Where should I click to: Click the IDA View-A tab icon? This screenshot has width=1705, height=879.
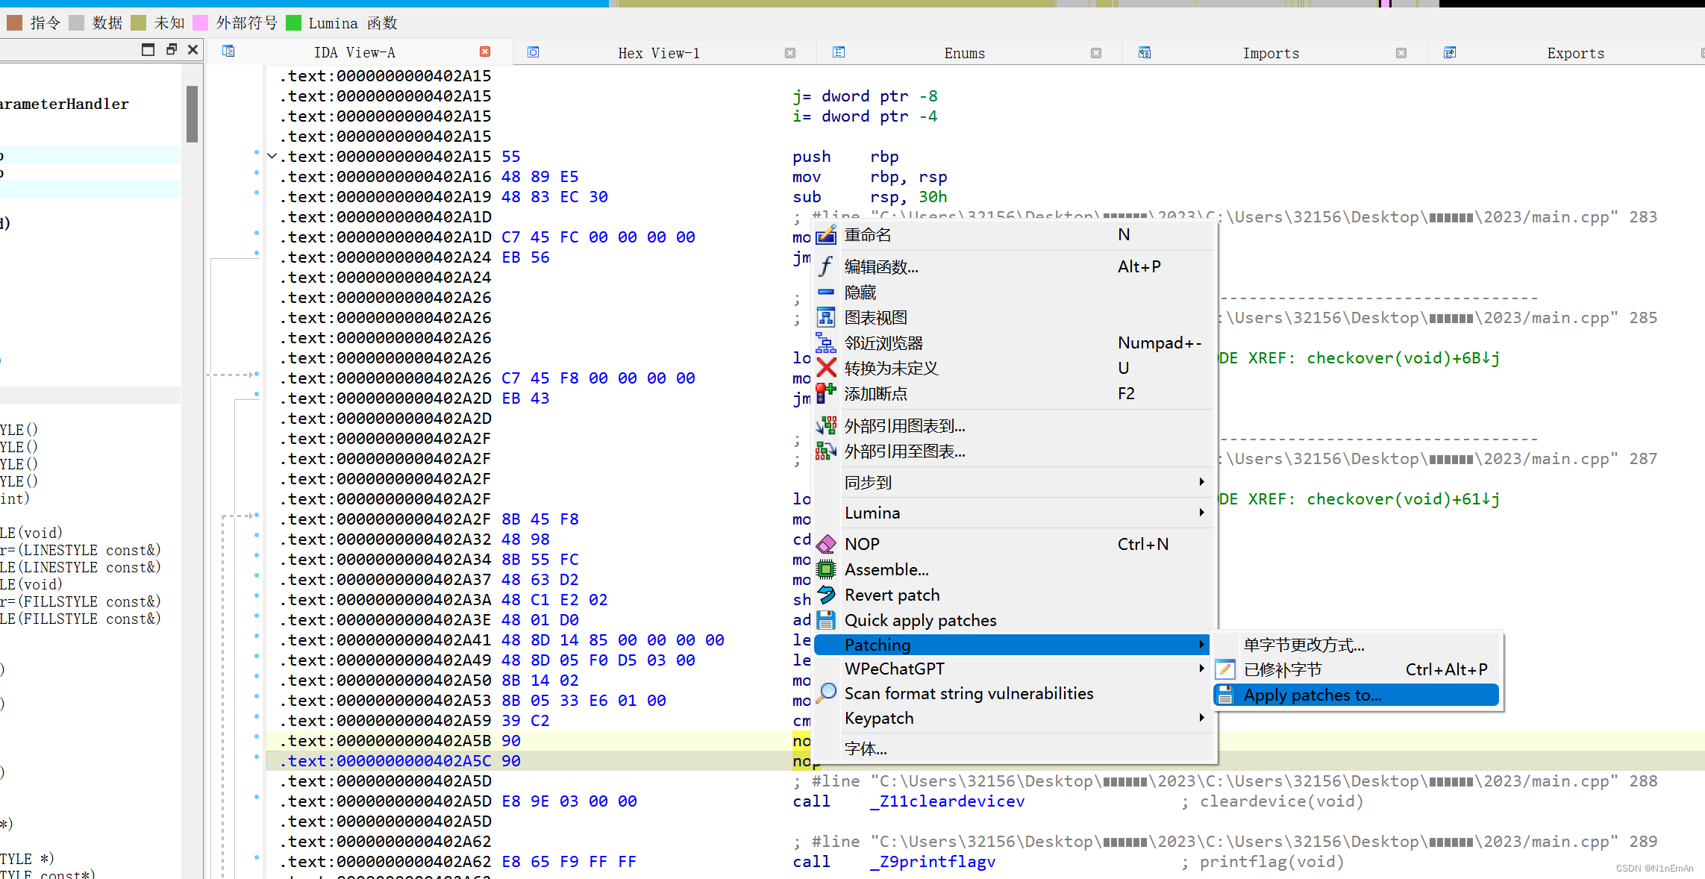pyautogui.click(x=228, y=51)
